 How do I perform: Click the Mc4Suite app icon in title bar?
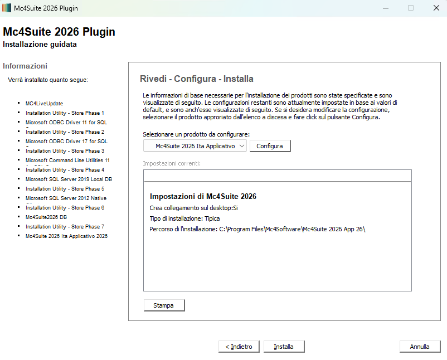[x=7, y=8]
